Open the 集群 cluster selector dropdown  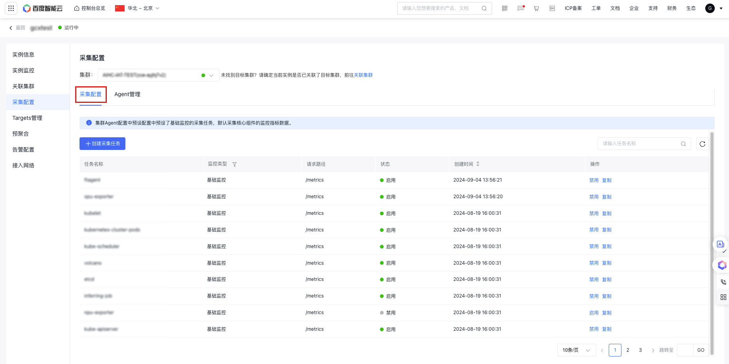point(159,75)
